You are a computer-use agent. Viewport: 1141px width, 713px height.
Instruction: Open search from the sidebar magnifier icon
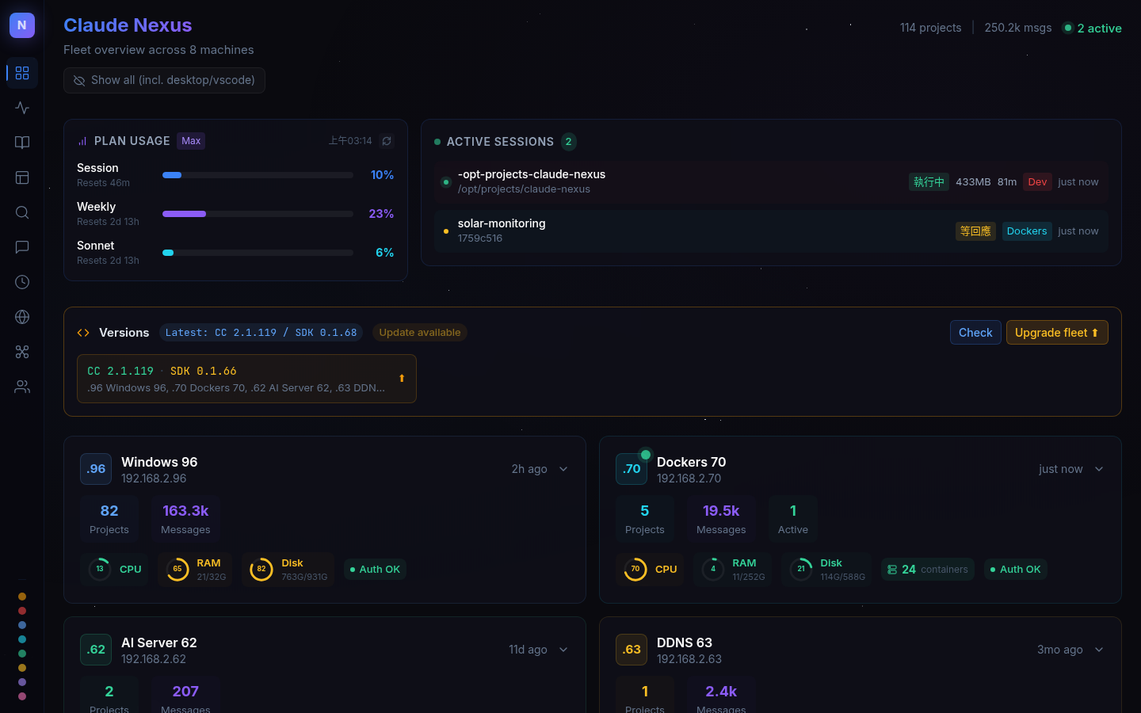coord(22,212)
